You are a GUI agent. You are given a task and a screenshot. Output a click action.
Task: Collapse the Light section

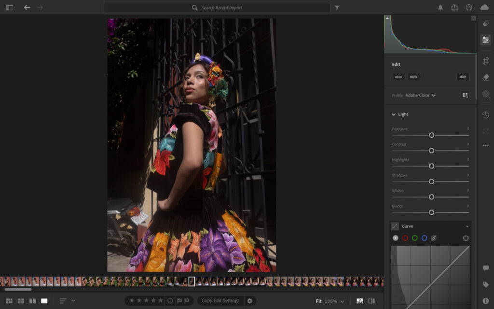coord(394,114)
